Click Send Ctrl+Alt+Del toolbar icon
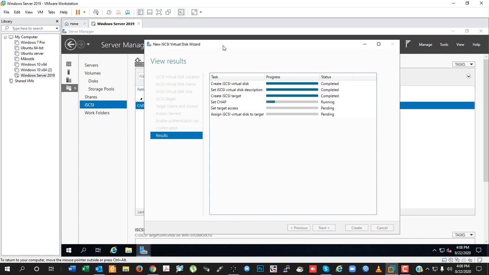Image resolution: width=489 pixels, height=275 pixels. (96, 12)
